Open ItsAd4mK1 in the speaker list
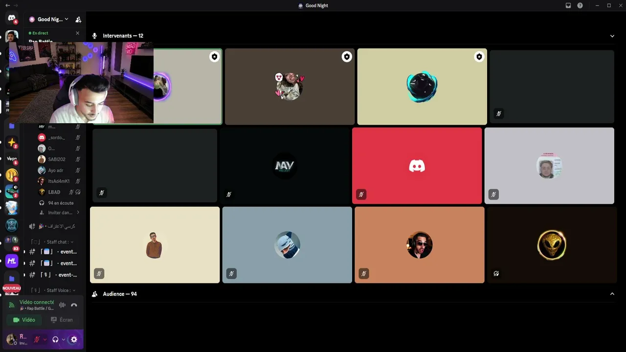This screenshot has width=626, height=352. coord(59,181)
